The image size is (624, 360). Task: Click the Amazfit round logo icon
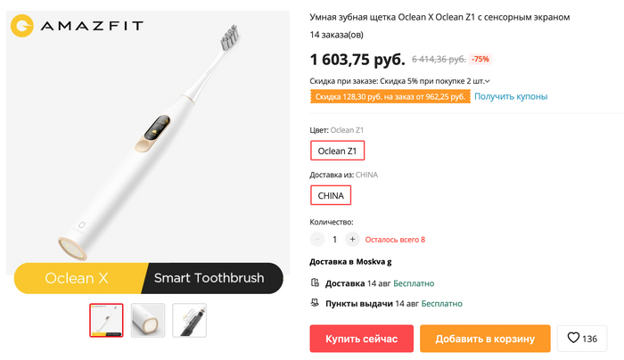point(23,25)
